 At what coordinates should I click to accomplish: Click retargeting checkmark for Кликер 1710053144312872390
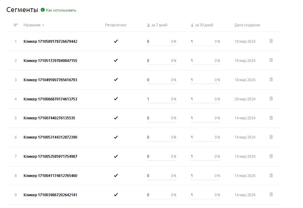pyautogui.click(x=116, y=137)
